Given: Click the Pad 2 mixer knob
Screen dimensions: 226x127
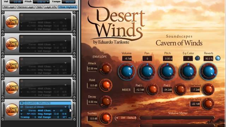Looking at the screenshot, I should [x=180, y=89].
